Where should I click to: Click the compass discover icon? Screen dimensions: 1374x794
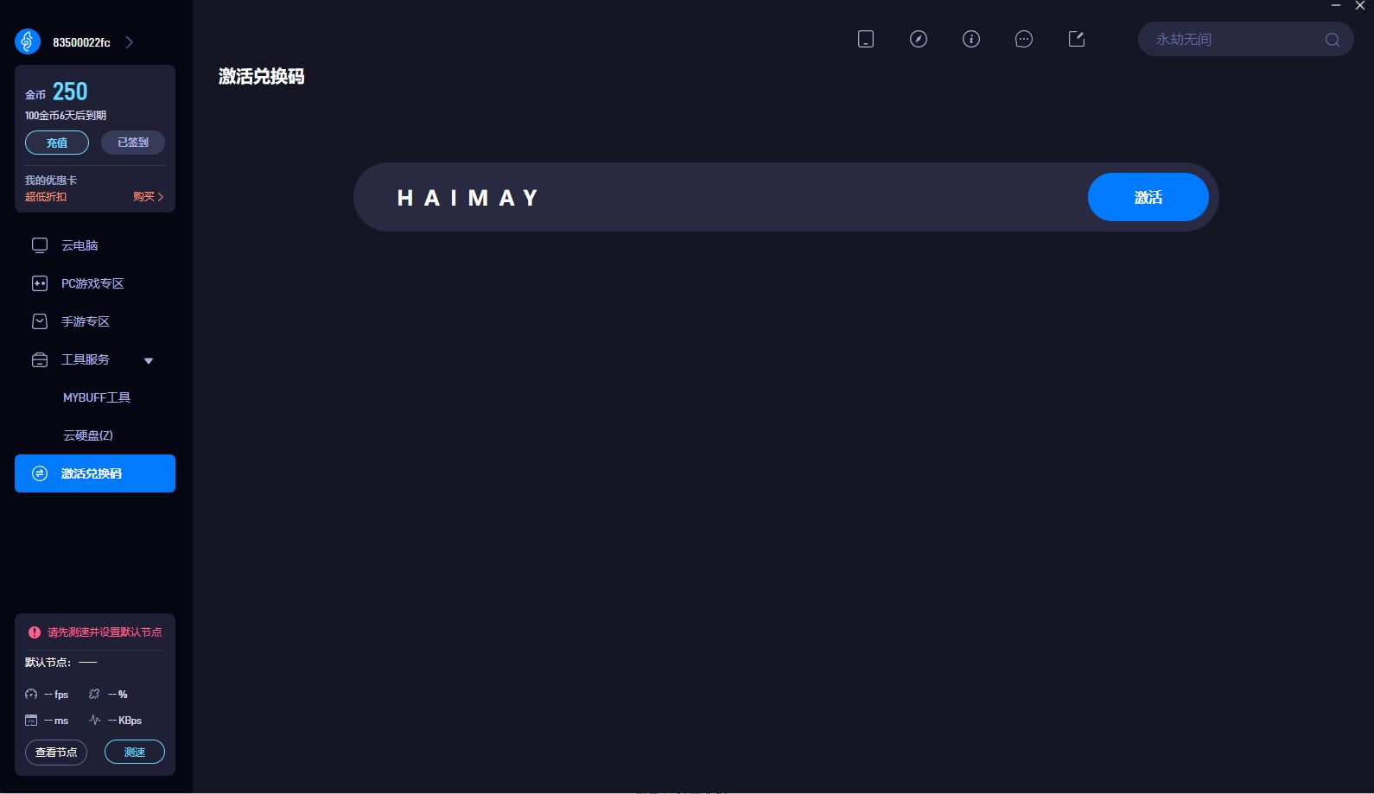(919, 39)
